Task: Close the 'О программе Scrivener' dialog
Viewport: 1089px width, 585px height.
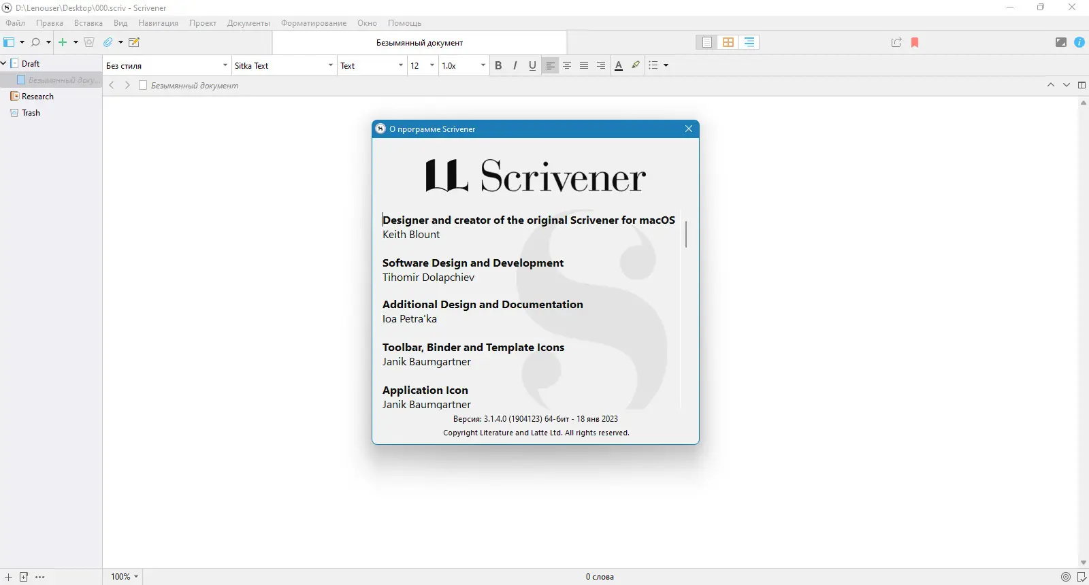Action: tap(689, 129)
